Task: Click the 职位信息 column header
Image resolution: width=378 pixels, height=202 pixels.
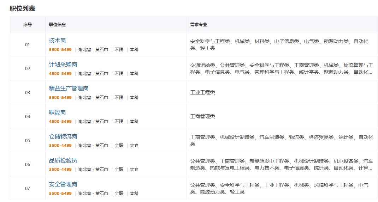Action: point(57,25)
